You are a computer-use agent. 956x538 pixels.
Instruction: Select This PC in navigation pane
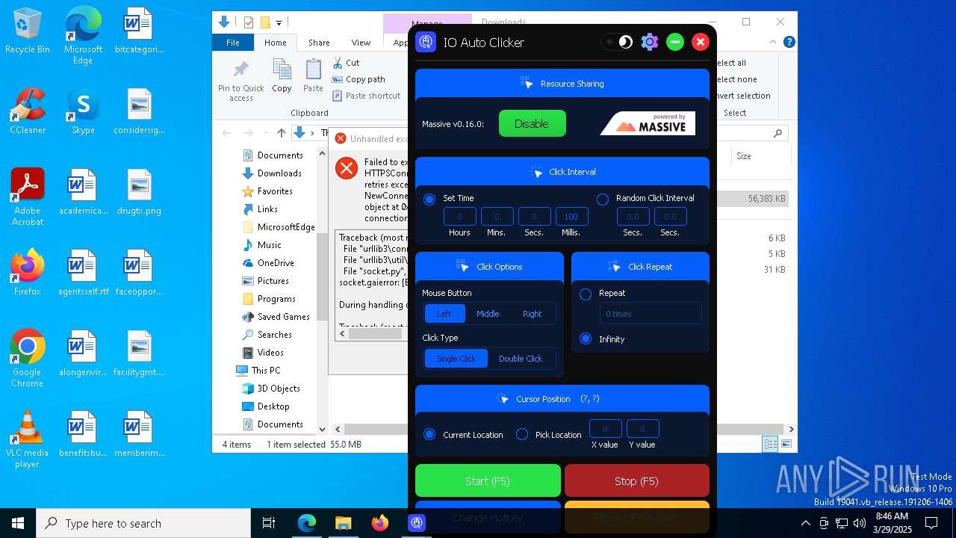(x=258, y=371)
